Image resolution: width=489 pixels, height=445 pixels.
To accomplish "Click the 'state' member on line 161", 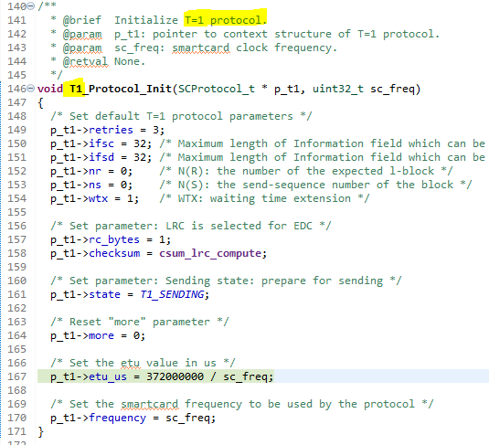I will (104, 294).
